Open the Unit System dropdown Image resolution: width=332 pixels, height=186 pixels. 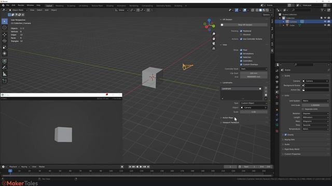315,101
